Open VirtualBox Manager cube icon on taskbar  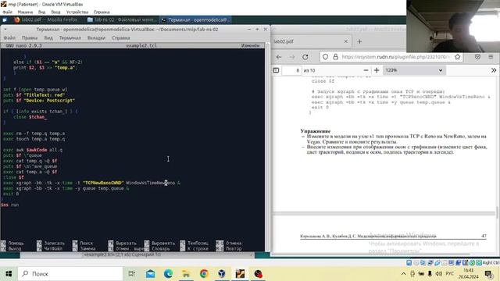tap(222, 274)
